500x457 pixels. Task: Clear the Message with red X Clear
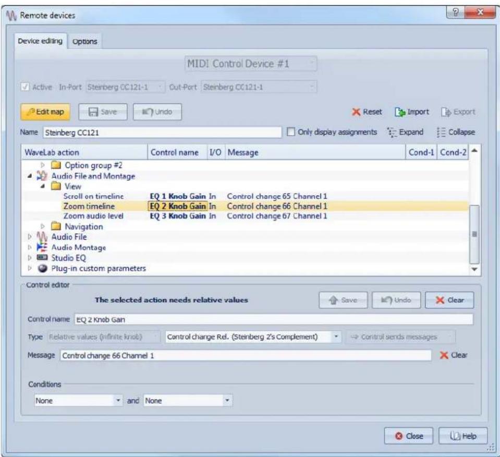click(x=454, y=355)
